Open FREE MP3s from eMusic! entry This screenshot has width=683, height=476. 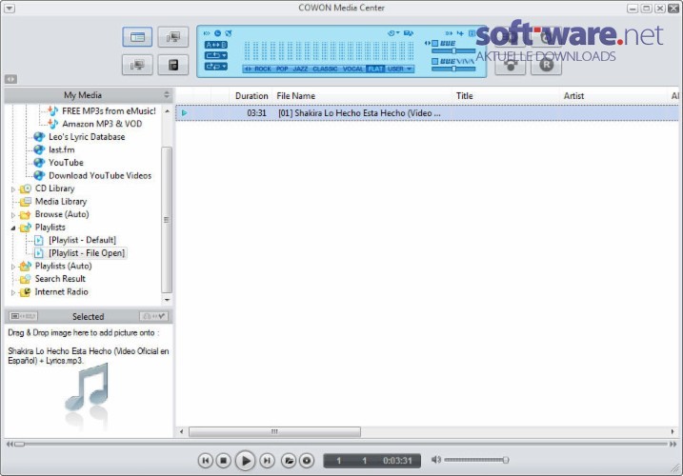(109, 111)
